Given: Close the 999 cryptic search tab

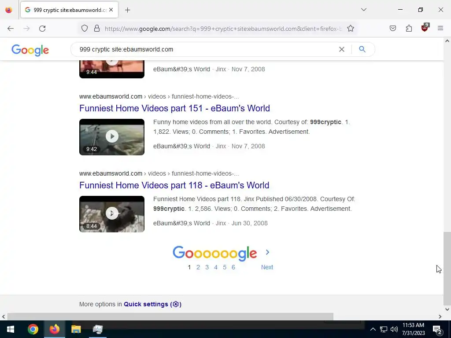Looking at the screenshot, I should coord(111,10).
